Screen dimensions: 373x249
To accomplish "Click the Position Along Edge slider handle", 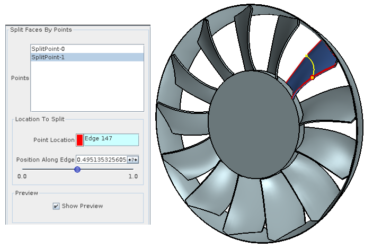I will [x=77, y=170].
